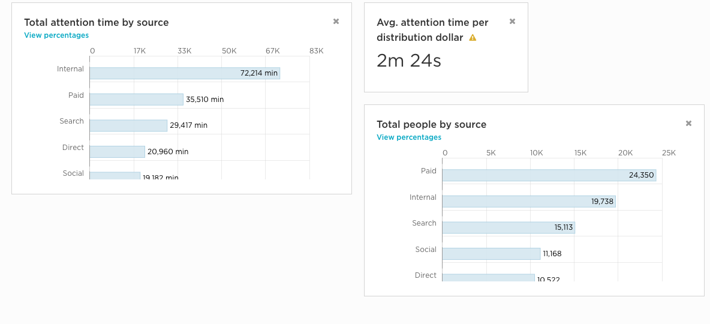Click the Direct bar showing 20,960 min
Image resolution: width=710 pixels, height=324 pixels.
pyautogui.click(x=118, y=152)
